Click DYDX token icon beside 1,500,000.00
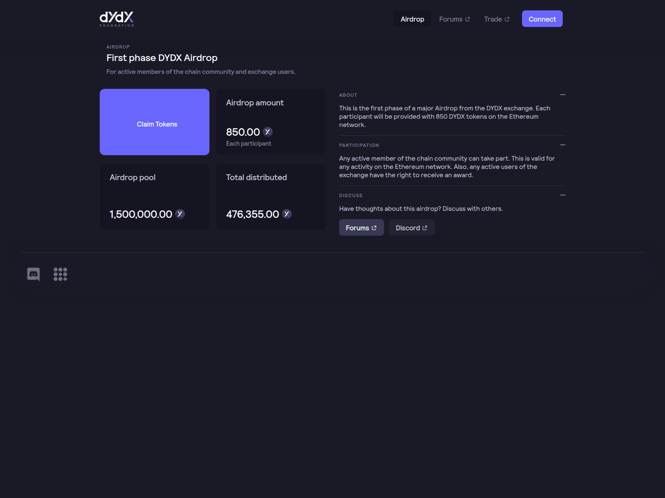The image size is (665, 498). 180,214
